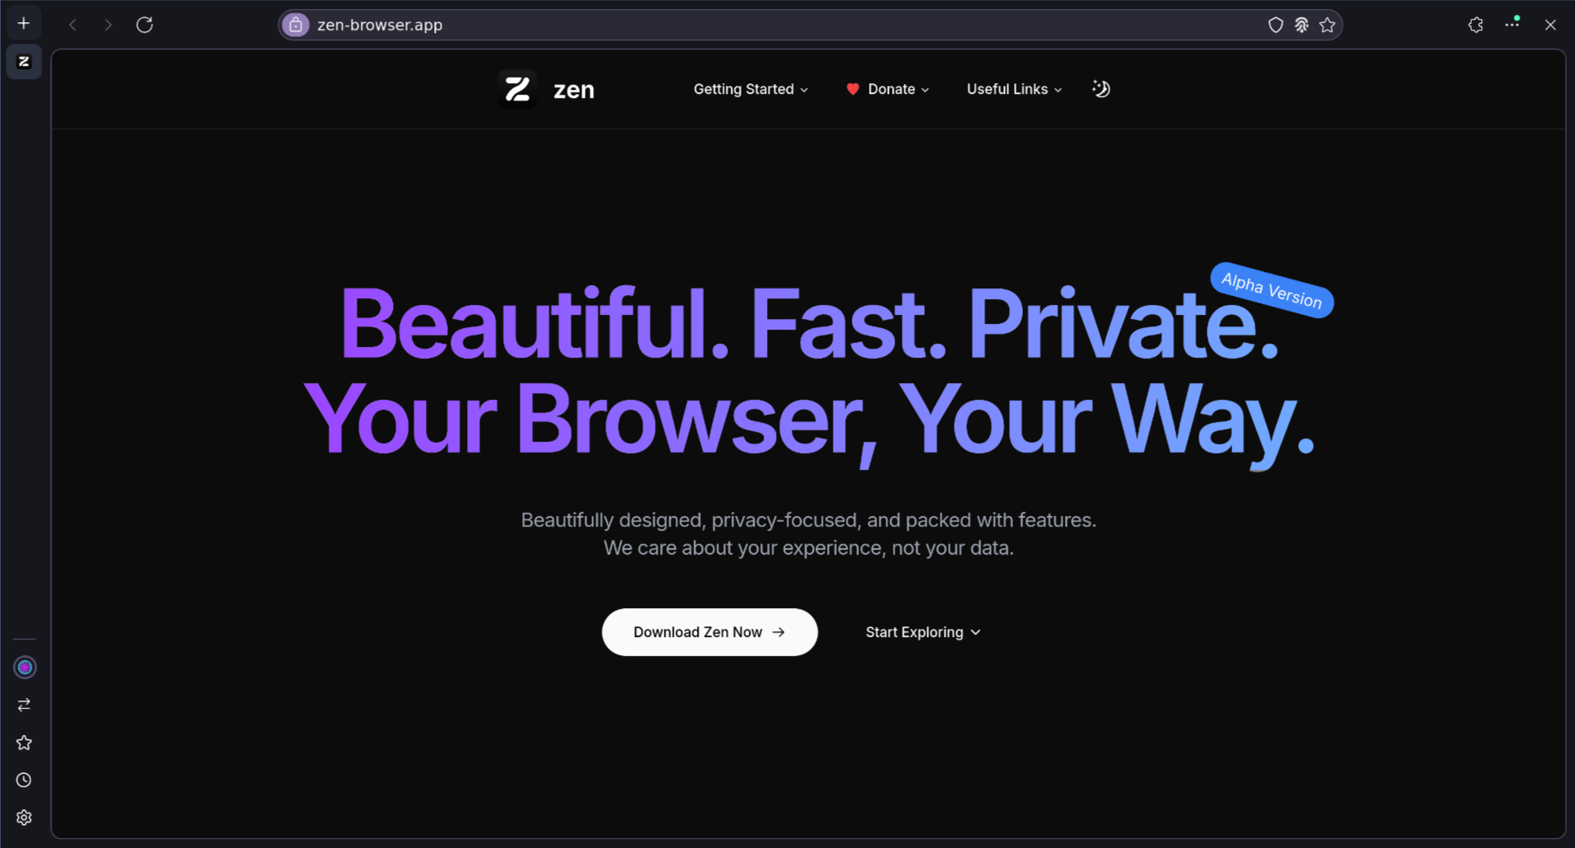The height and width of the screenshot is (848, 1575).
Task: Open bookmarks from sidebar star icon
Action: 24,743
